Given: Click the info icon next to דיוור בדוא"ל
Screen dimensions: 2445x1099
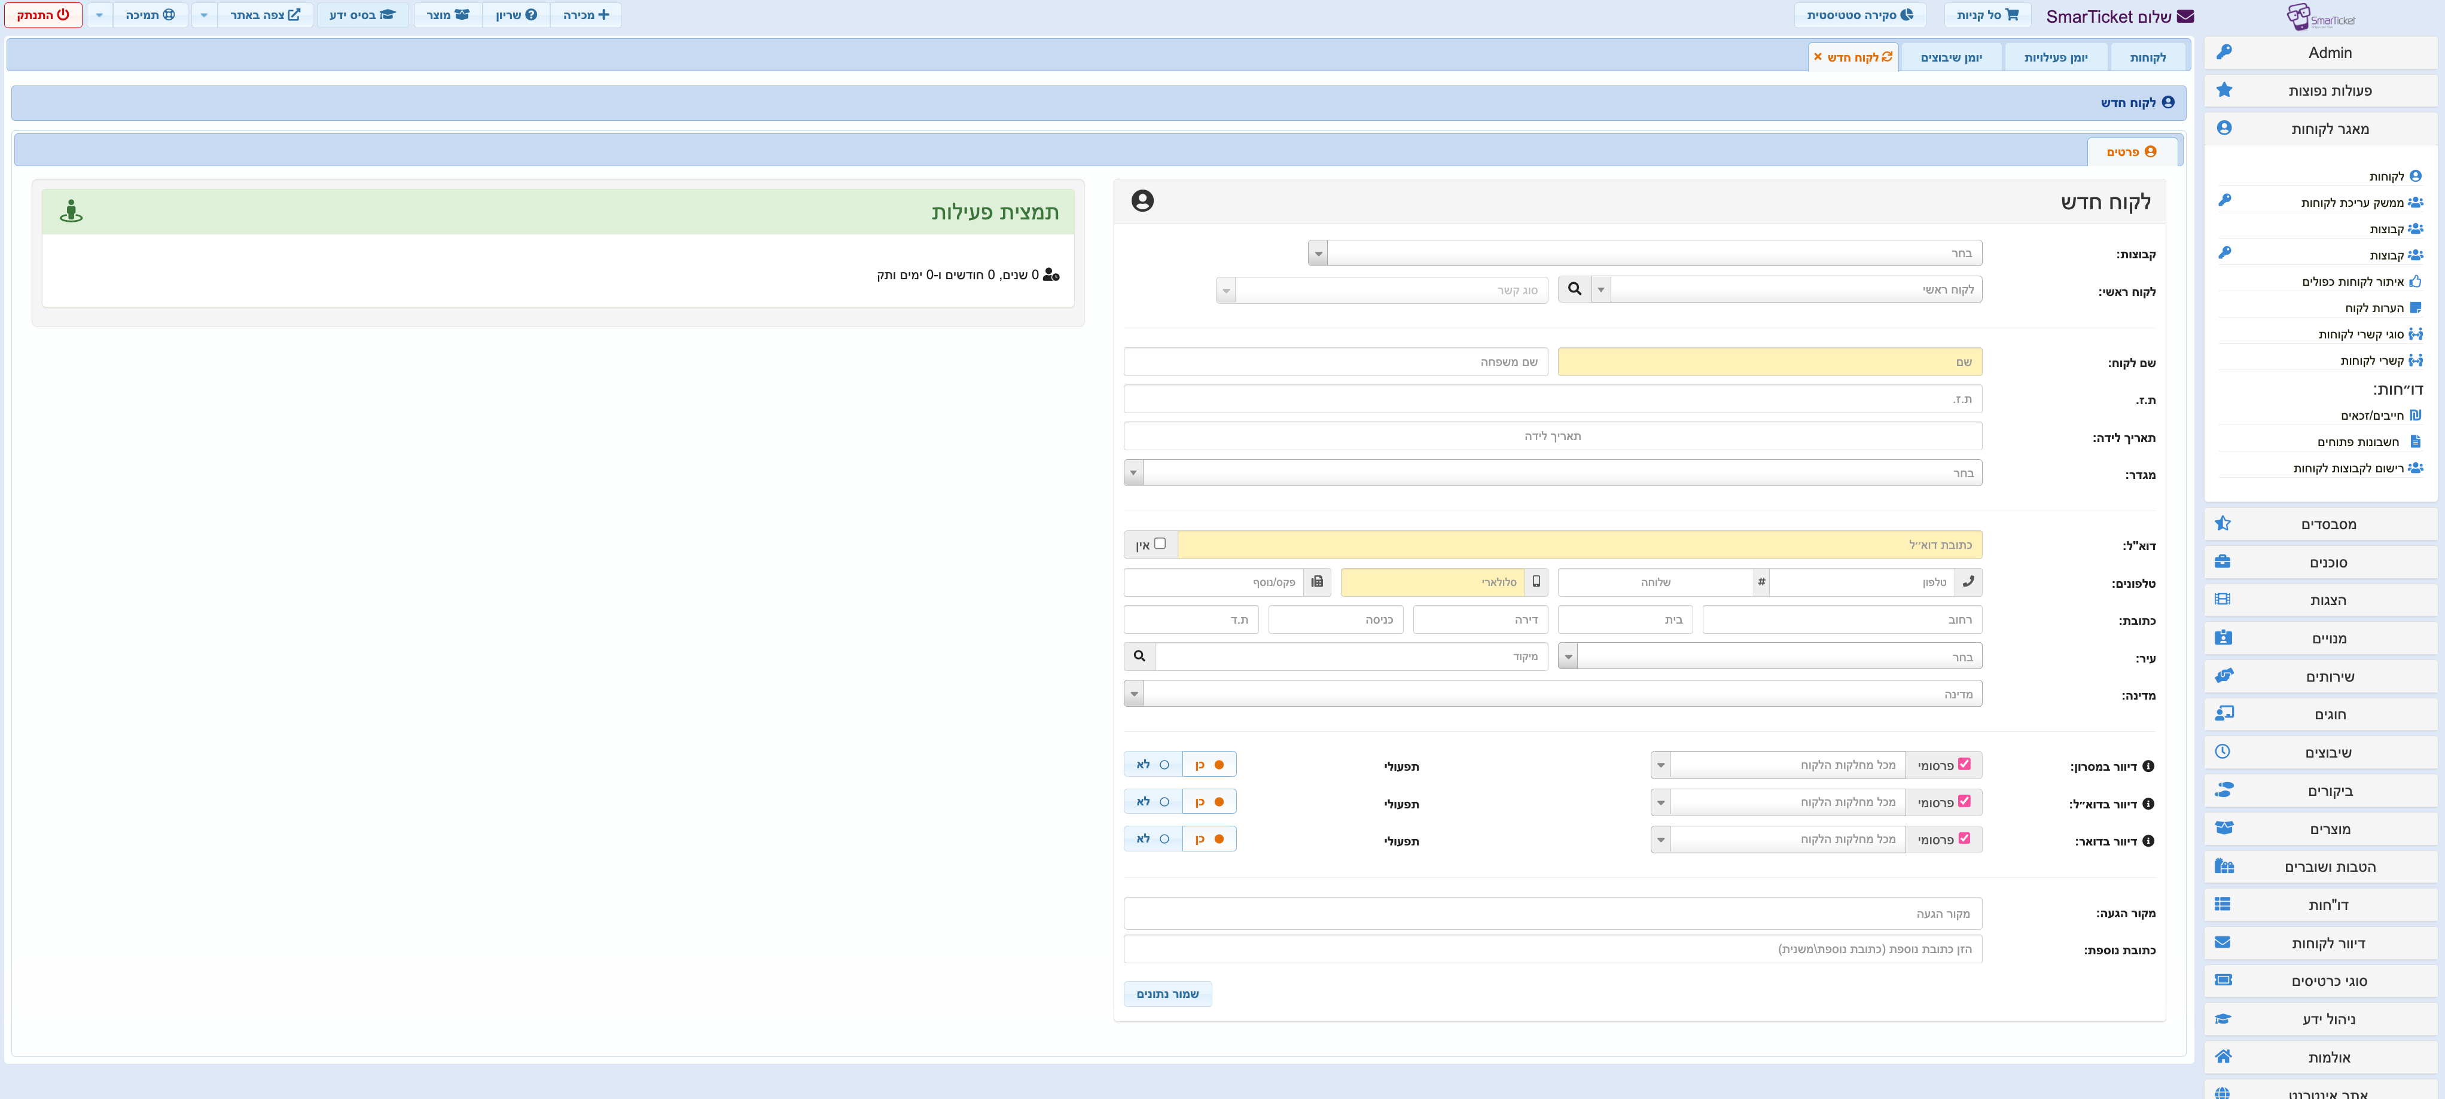Looking at the screenshot, I should point(2148,804).
